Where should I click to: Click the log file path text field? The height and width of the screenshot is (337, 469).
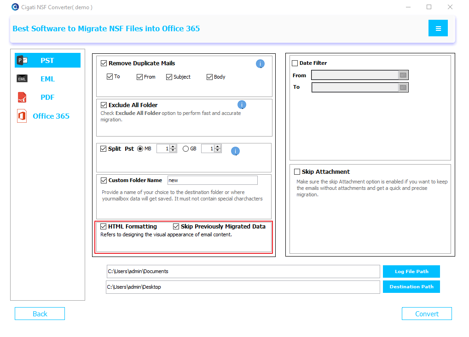pos(243,272)
